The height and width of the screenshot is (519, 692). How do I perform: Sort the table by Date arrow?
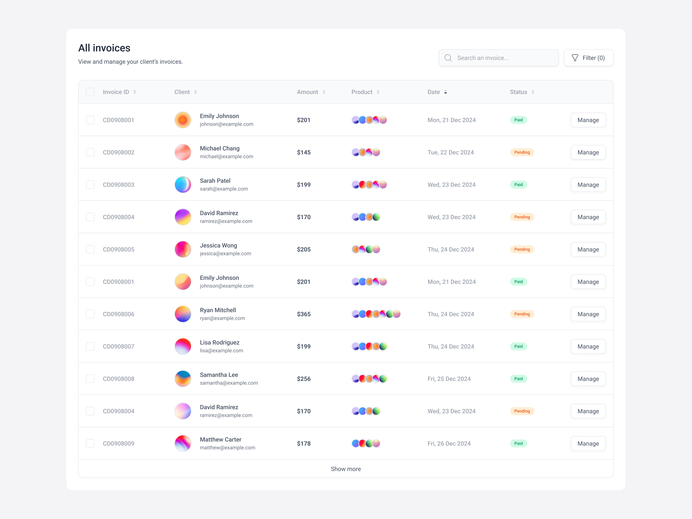pos(445,92)
